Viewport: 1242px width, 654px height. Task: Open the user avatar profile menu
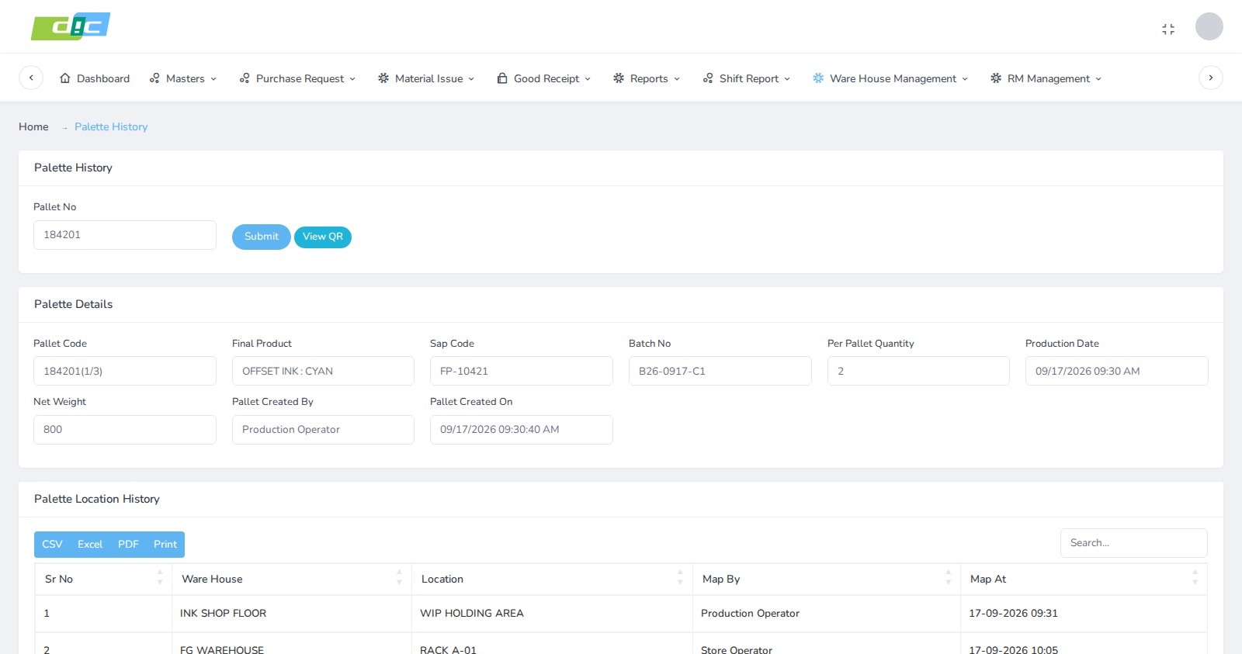coord(1209,26)
